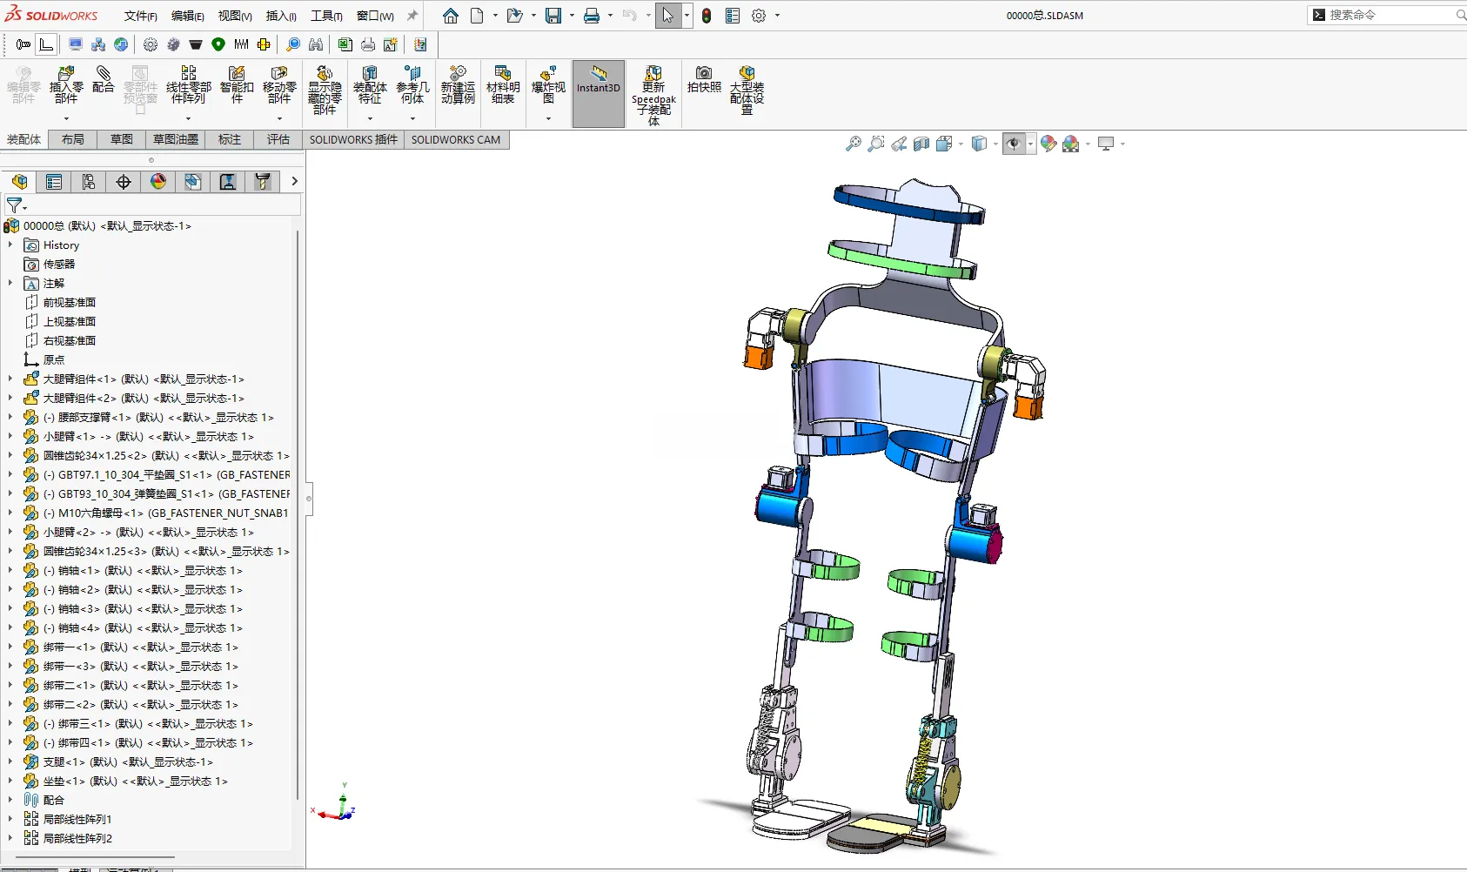The width and height of the screenshot is (1467, 872).
Task: Click the DimXpertManager crosshair tab icon
Action: 124,181
